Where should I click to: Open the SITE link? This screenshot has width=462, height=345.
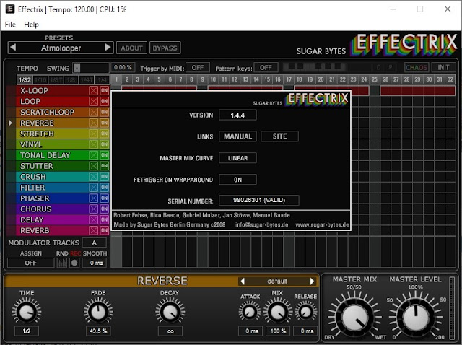pos(279,136)
